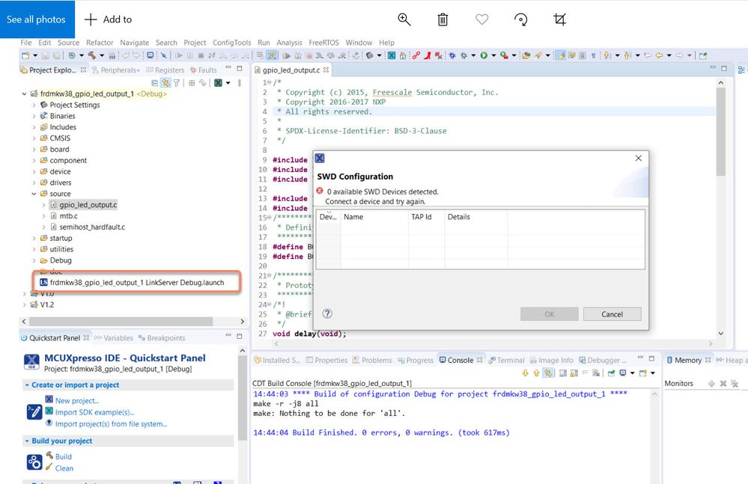
Task: Click the open perspective icon at the toolbar end
Action: point(702,55)
